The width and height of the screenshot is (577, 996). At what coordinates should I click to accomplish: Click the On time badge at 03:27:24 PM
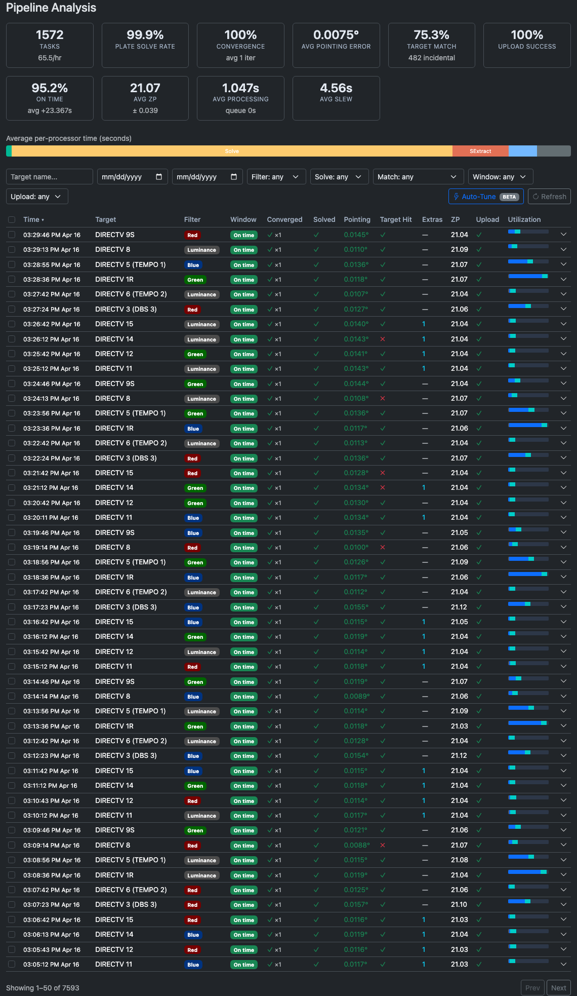click(x=244, y=310)
